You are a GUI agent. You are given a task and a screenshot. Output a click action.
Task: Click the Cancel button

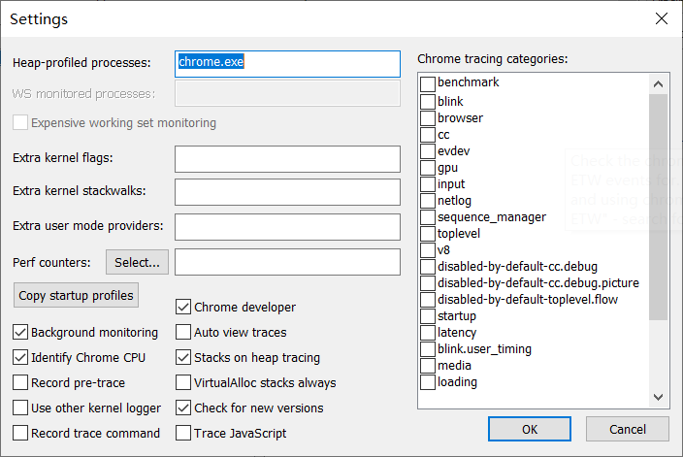[627, 429]
